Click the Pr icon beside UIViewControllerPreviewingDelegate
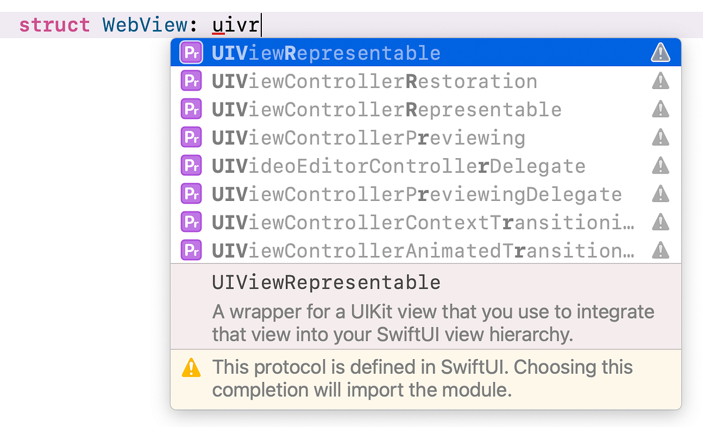This screenshot has height=427, width=703. click(x=191, y=193)
